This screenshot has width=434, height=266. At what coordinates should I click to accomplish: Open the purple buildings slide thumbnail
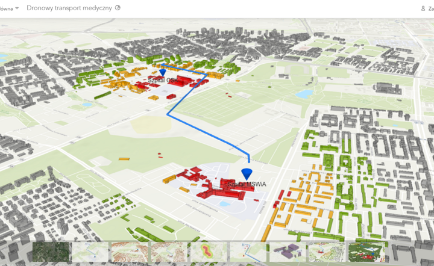[288, 252]
